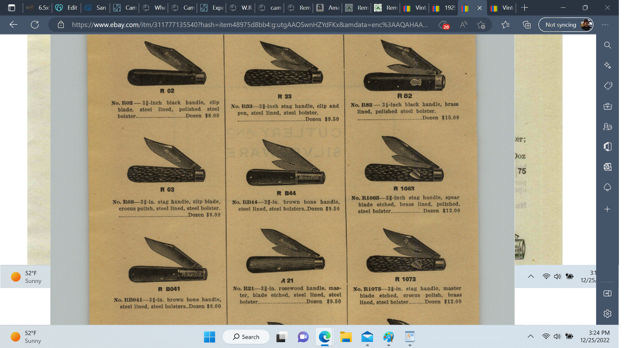636x348 pixels.
Task: Open browser Settings and more menu
Action: (x=605, y=24)
